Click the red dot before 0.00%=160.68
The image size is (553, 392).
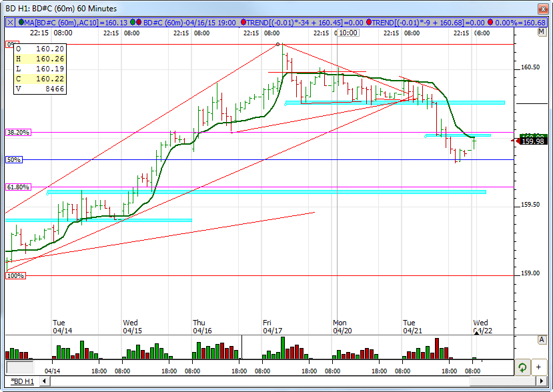click(490, 23)
